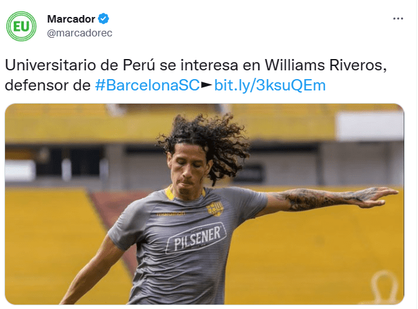Click the black arrow symbol before the link
The width and height of the screenshot is (418, 309).
[207, 85]
